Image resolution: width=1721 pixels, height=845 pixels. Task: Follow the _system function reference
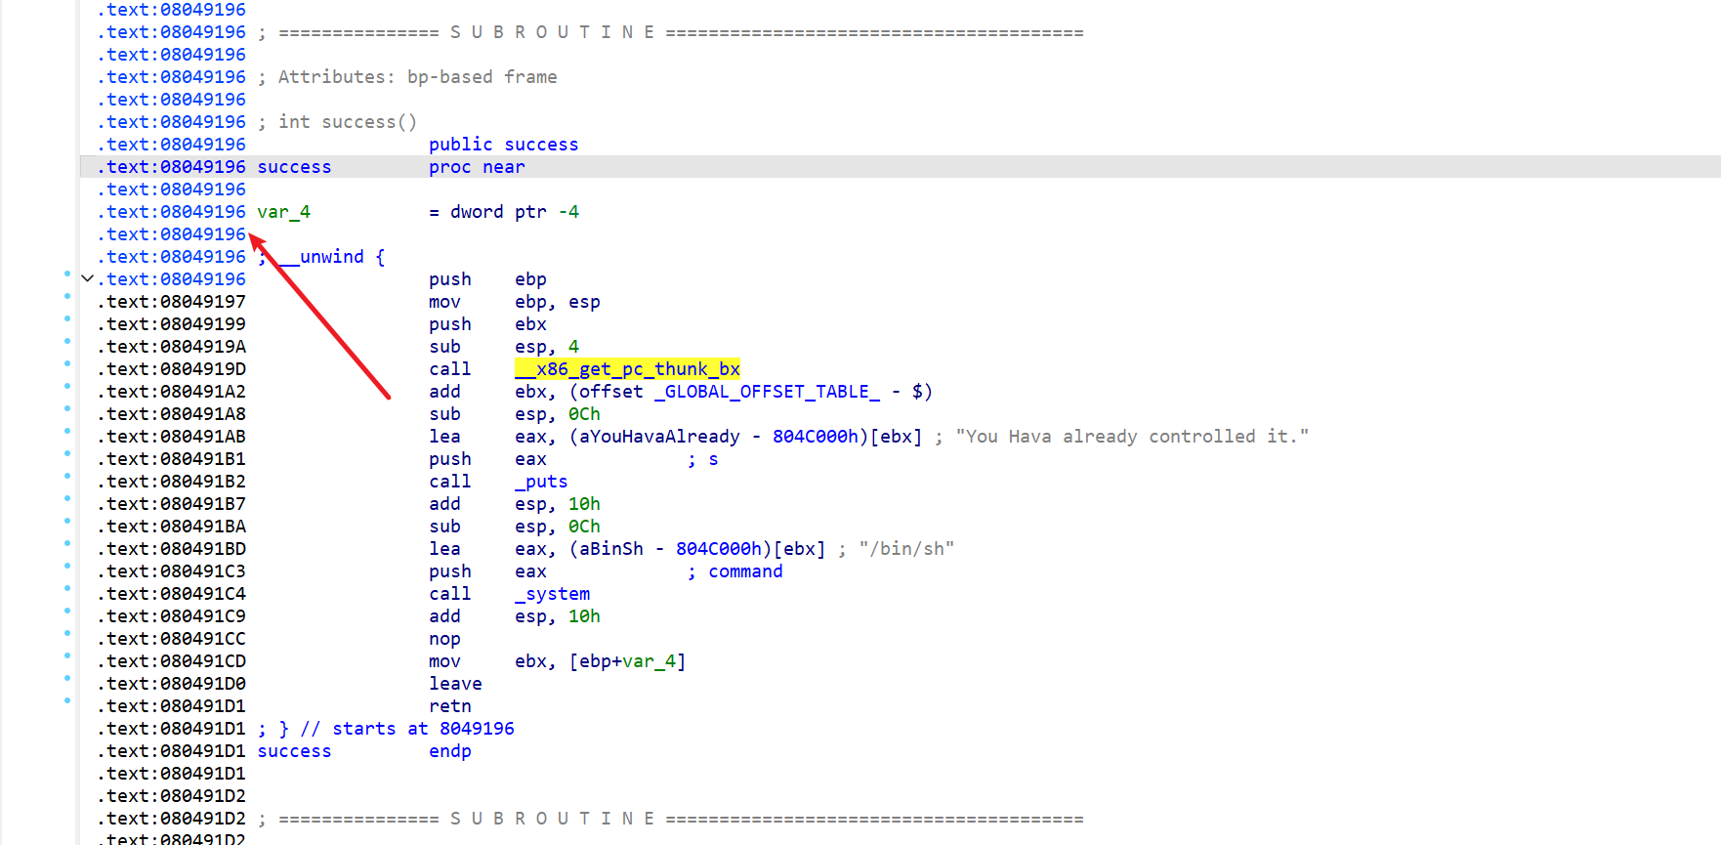tap(552, 594)
